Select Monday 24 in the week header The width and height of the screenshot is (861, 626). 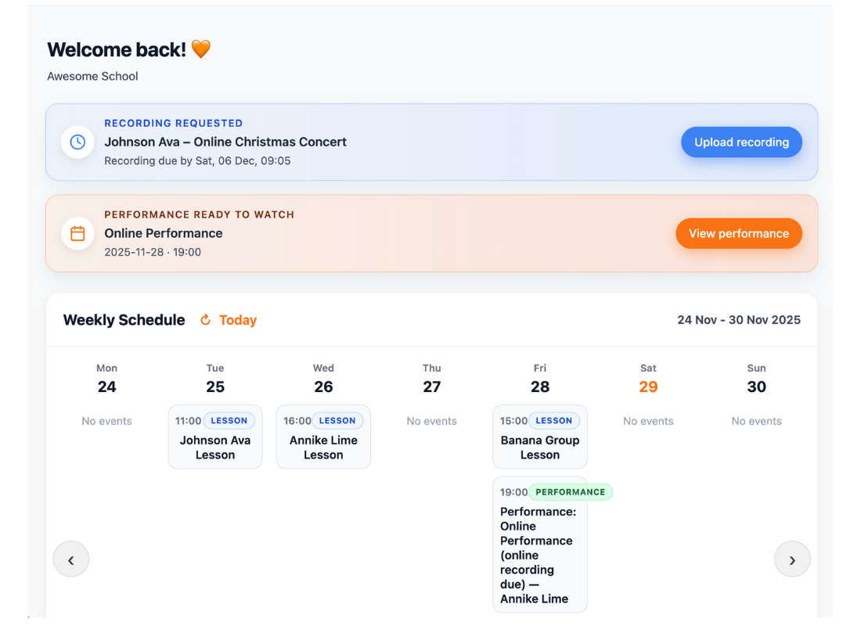click(x=107, y=387)
